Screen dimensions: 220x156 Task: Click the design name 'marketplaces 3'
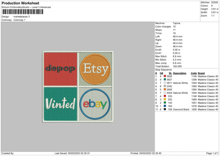22,17
